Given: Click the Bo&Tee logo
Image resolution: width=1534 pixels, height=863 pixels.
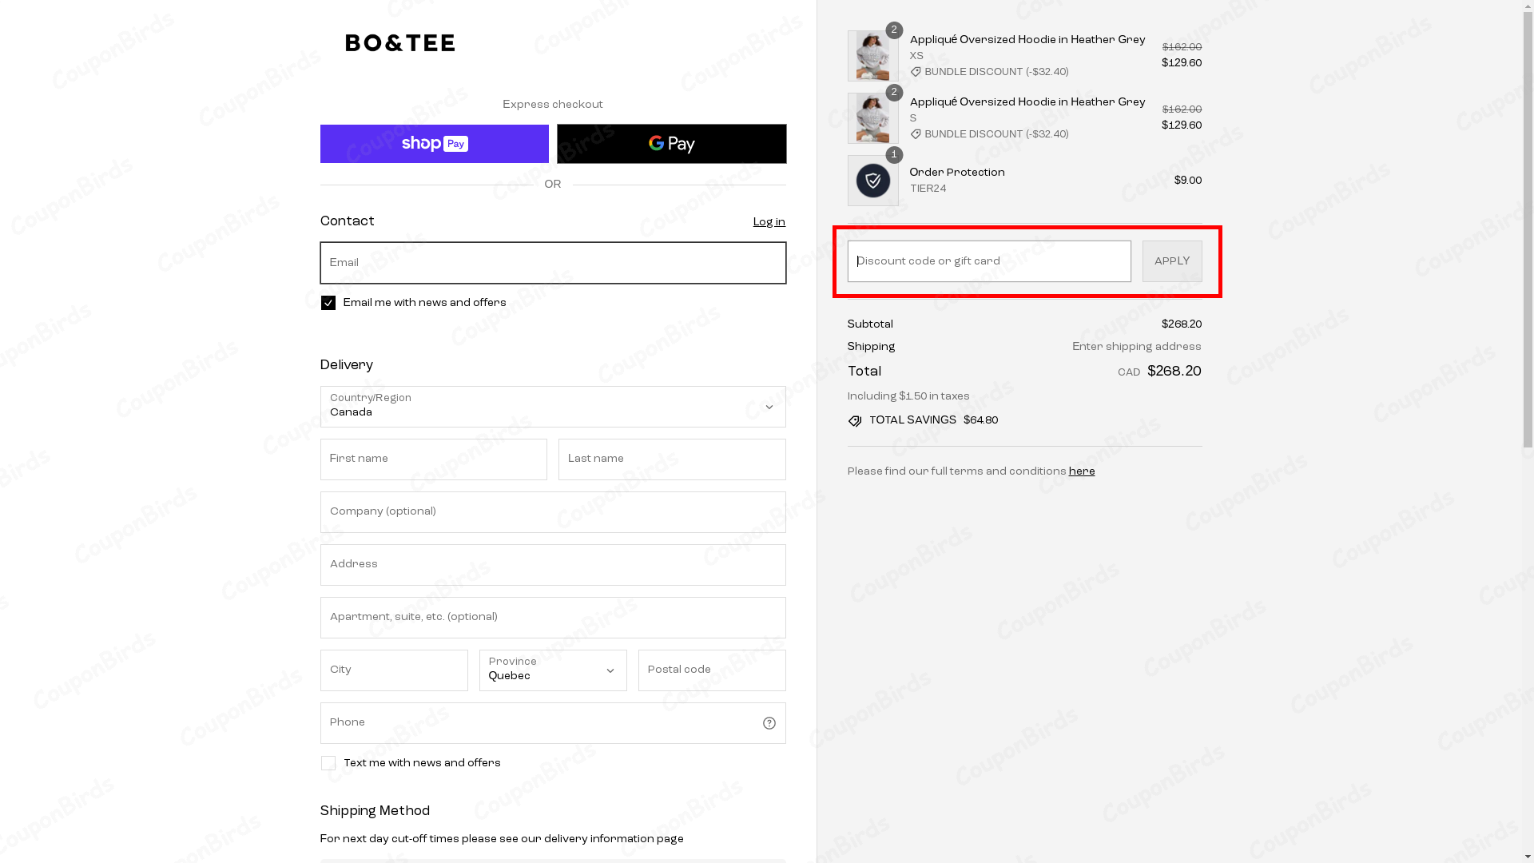Looking at the screenshot, I should (x=399, y=43).
